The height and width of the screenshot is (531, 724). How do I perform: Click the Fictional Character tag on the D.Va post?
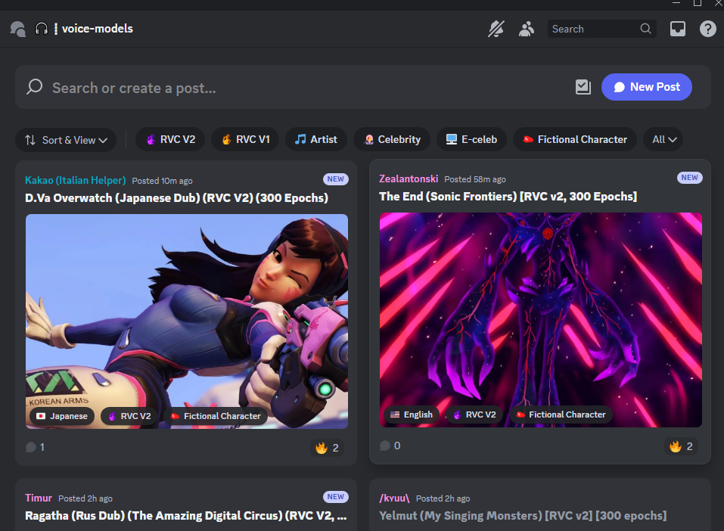216,416
